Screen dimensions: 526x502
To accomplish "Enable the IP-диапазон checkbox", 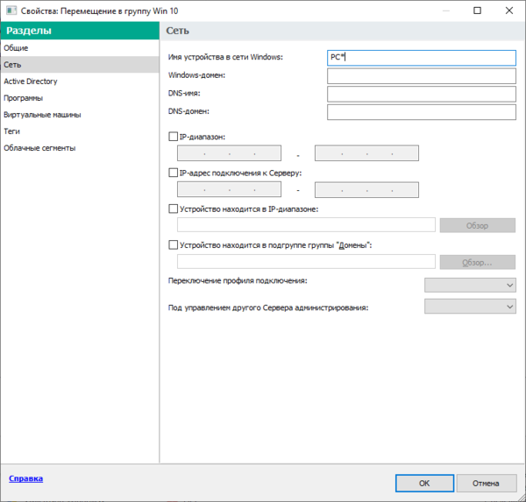I will coord(173,137).
